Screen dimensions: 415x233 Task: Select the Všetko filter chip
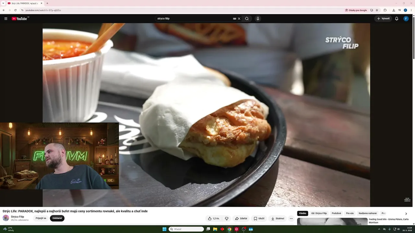click(302, 214)
